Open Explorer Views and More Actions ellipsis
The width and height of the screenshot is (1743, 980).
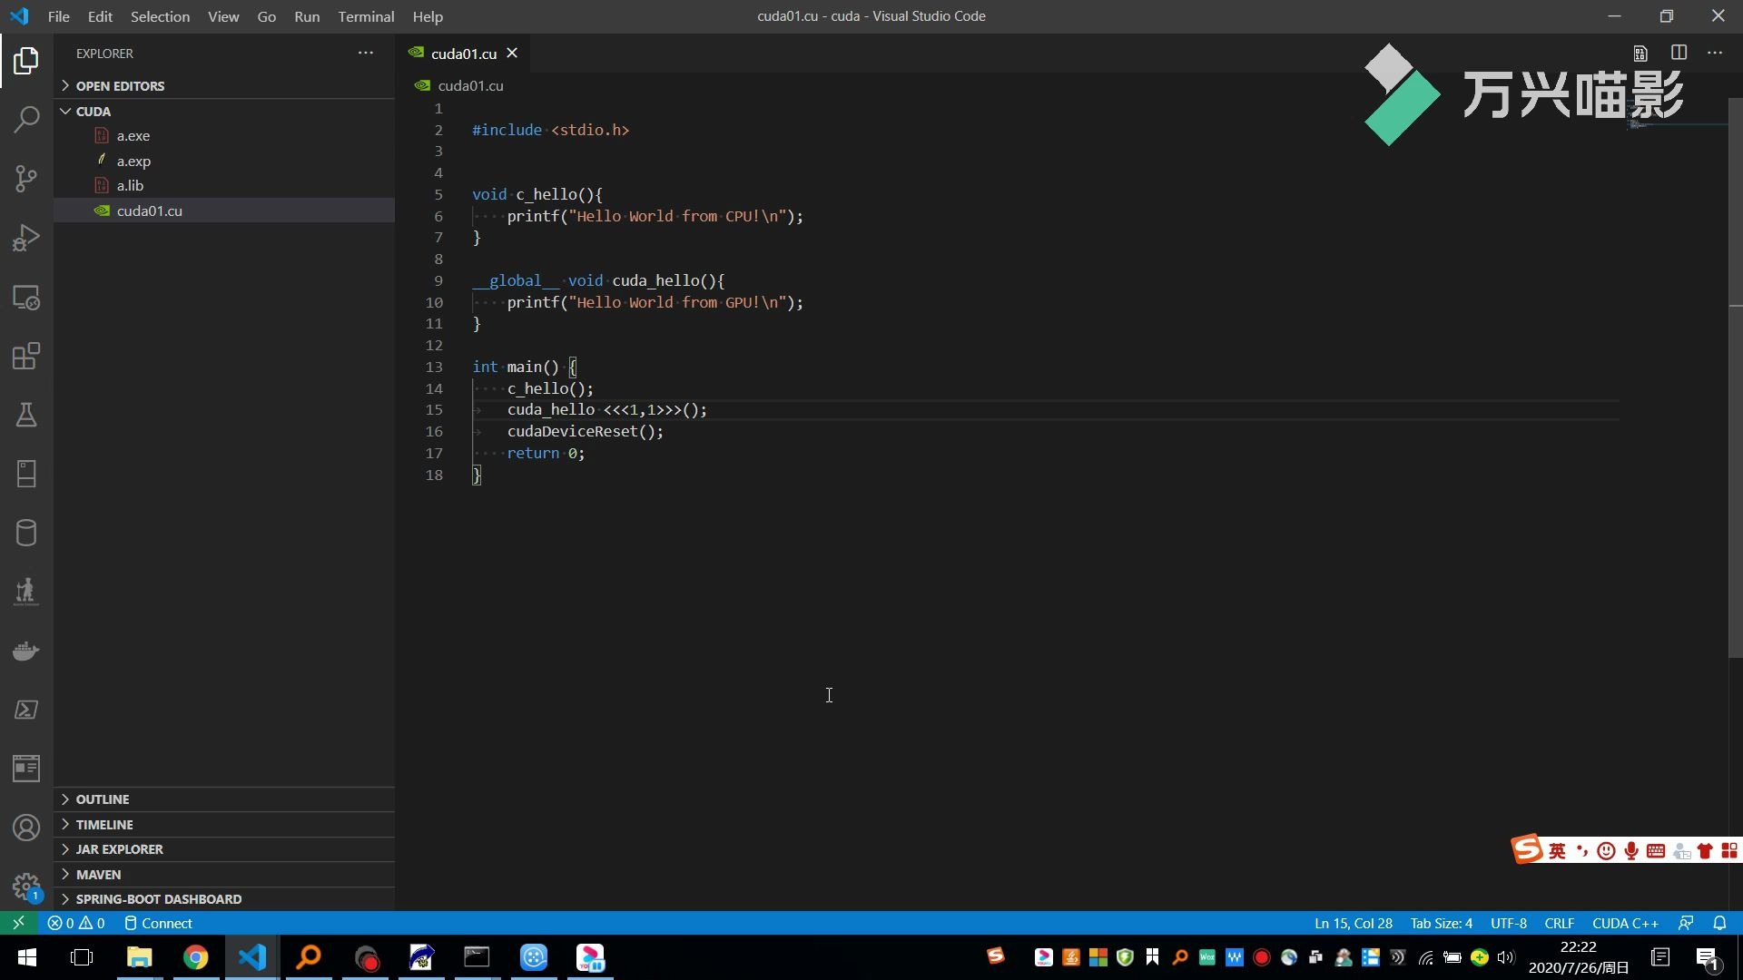(365, 53)
